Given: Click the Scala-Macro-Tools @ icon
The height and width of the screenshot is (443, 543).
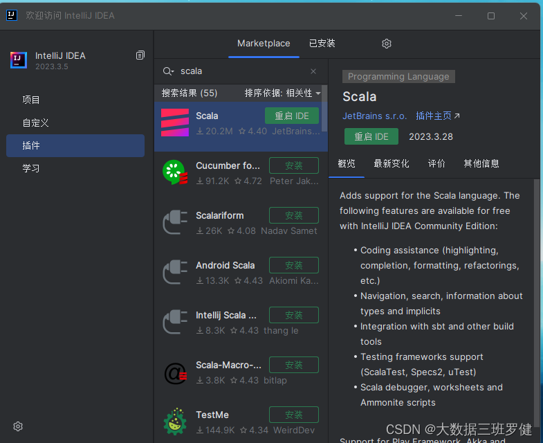Looking at the screenshot, I should [175, 374].
